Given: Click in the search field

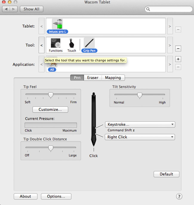Looking at the screenshot, I should point(169,9).
